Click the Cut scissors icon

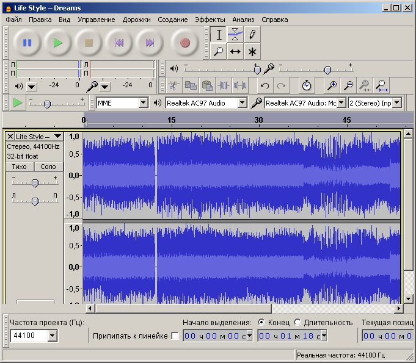tap(173, 85)
